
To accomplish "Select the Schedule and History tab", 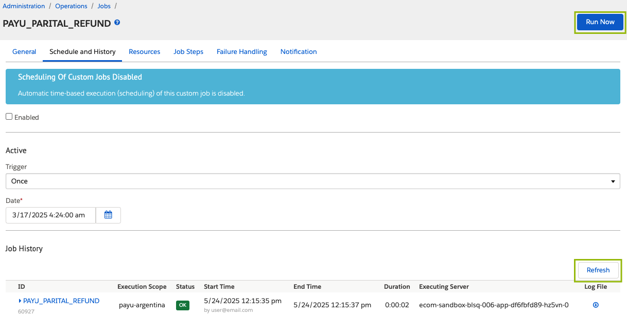I will pos(82,52).
